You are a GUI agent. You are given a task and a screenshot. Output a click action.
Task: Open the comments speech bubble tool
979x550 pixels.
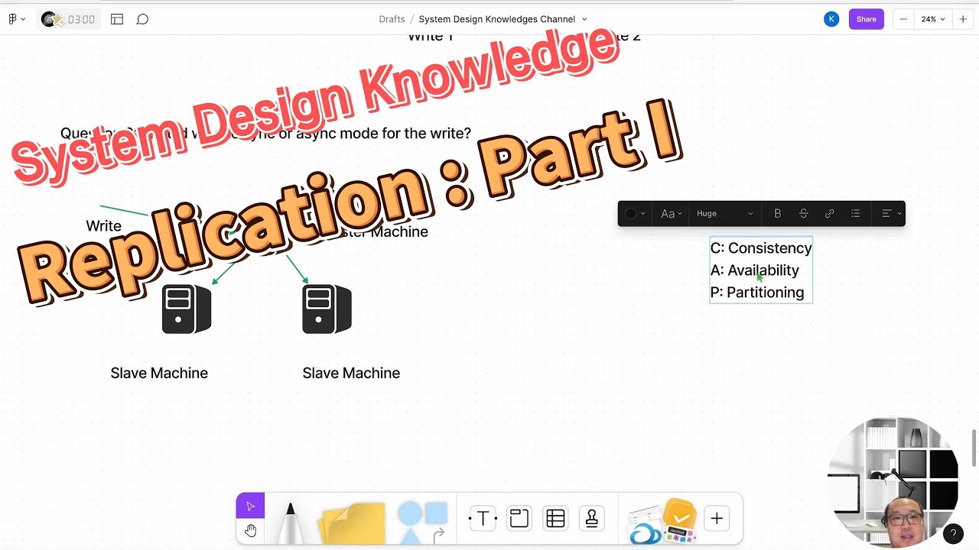coord(142,19)
